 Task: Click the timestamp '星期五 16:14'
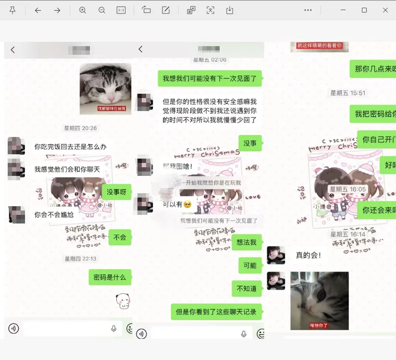348,235
